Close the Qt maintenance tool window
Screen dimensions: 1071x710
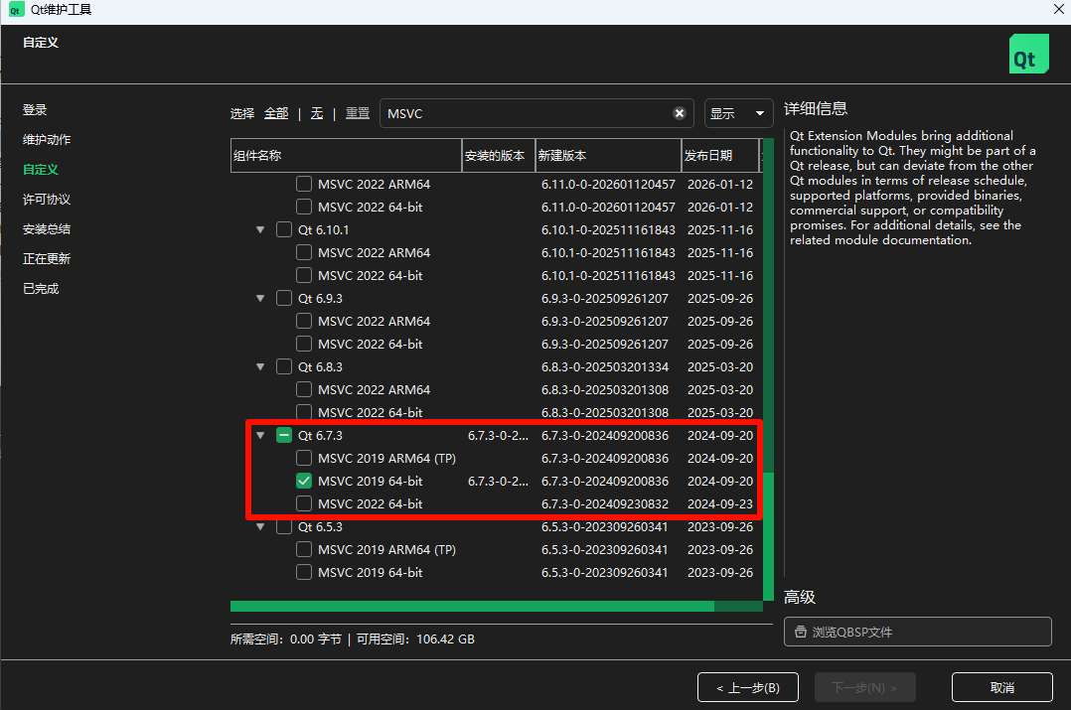[1059, 9]
